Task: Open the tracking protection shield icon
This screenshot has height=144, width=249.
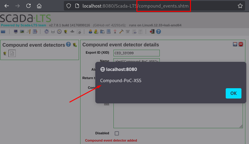Action: click(69, 6)
